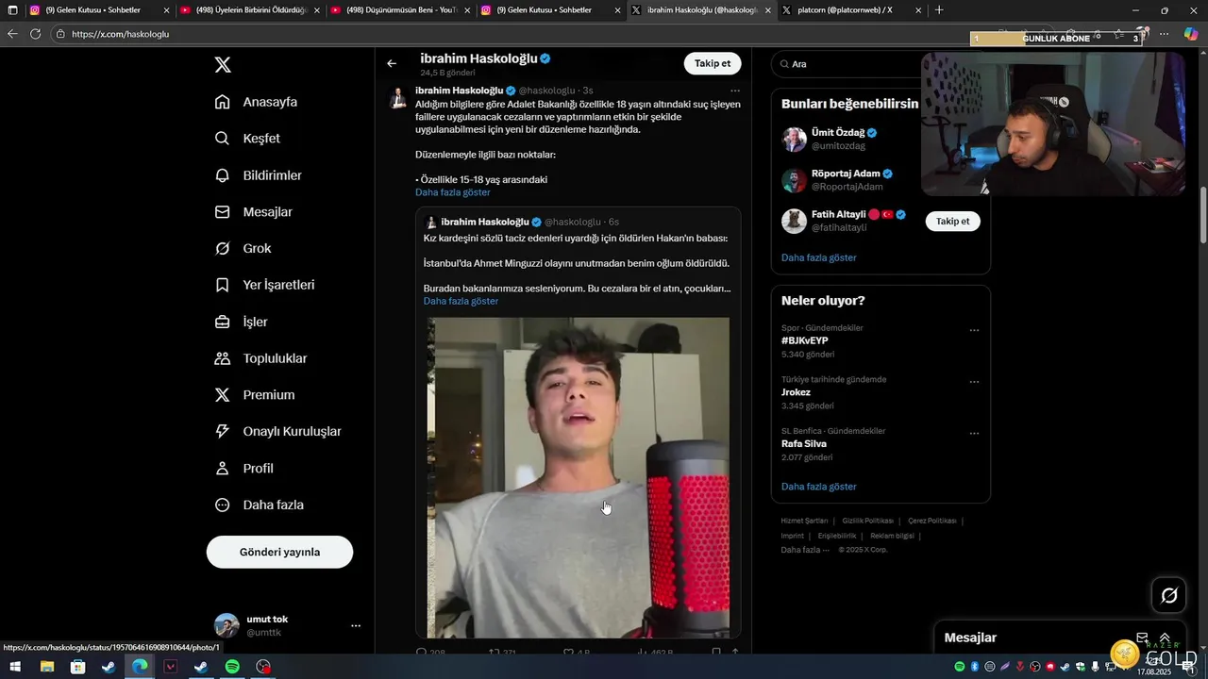Click the Gönderi yayınla button
Image resolution: width=1208 pixels, height=679 pixels.
pos(279,552)
